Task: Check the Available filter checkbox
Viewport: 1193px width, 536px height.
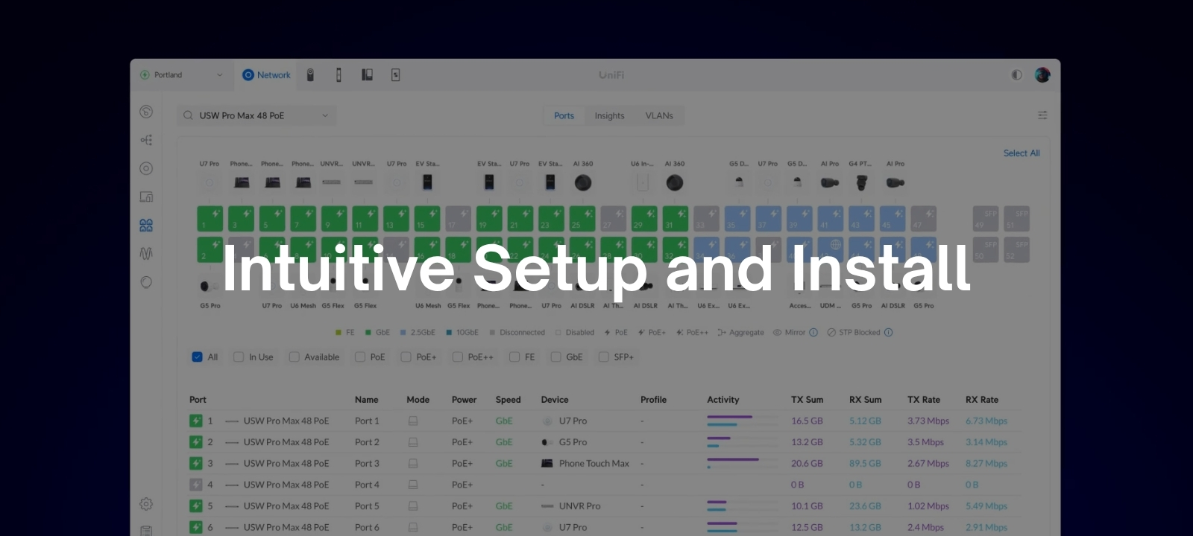Action: pyautogui.click(x=294, y=357)
